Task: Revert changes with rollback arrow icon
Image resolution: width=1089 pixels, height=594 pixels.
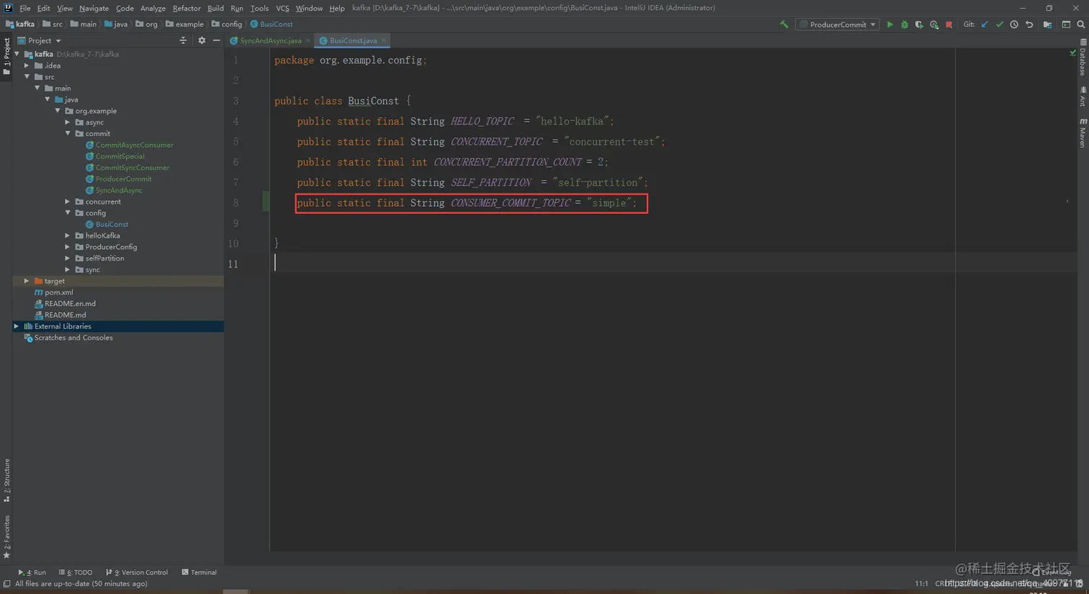Action: click(x=1029, y=24)
